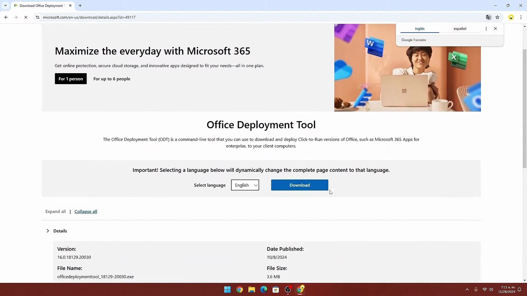Click the Google Translate icon in address bar
Image resolution: width=527 pixels, height=296 pixels.
488,17
